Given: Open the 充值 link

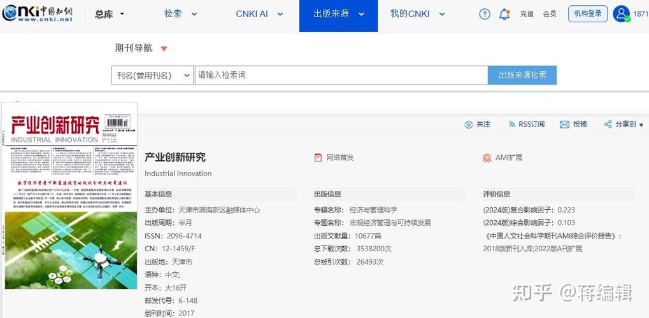Looking at the screenshot, I should pyautogui.click(x=527, y=15).
